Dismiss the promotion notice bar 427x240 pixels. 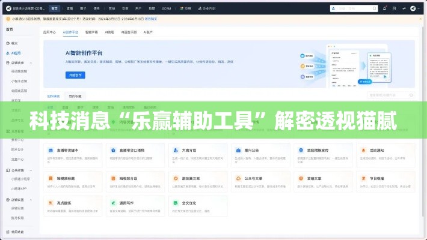pos(420,19)
